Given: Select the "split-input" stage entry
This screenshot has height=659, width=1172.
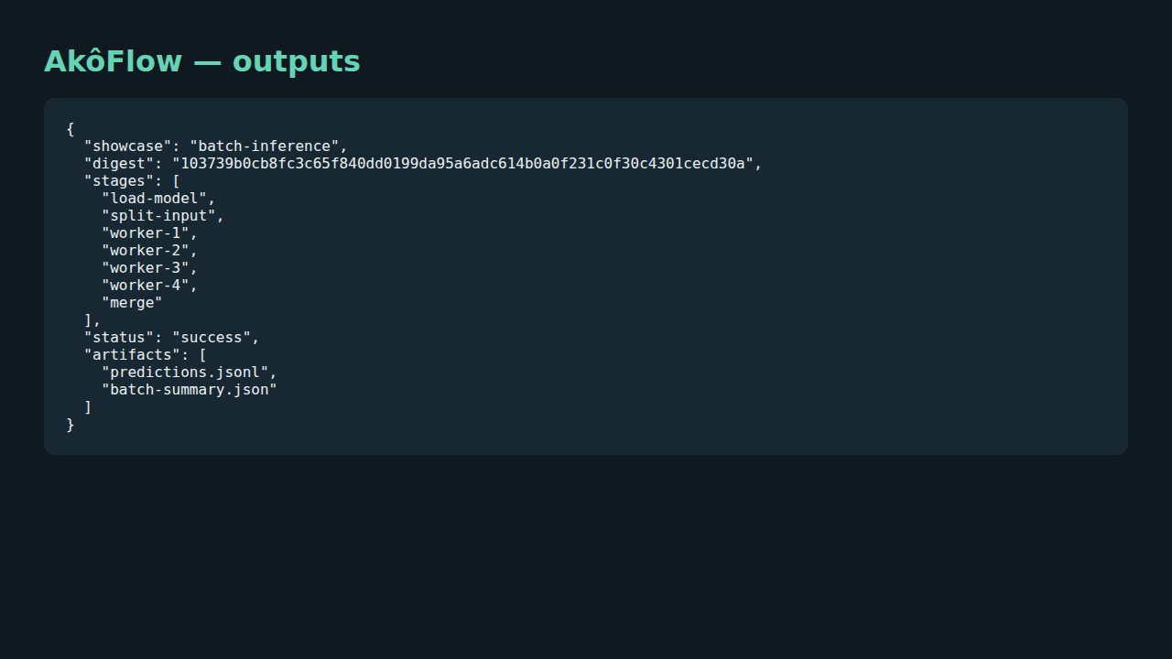Looking at the screenshot, I should point(158,216).
